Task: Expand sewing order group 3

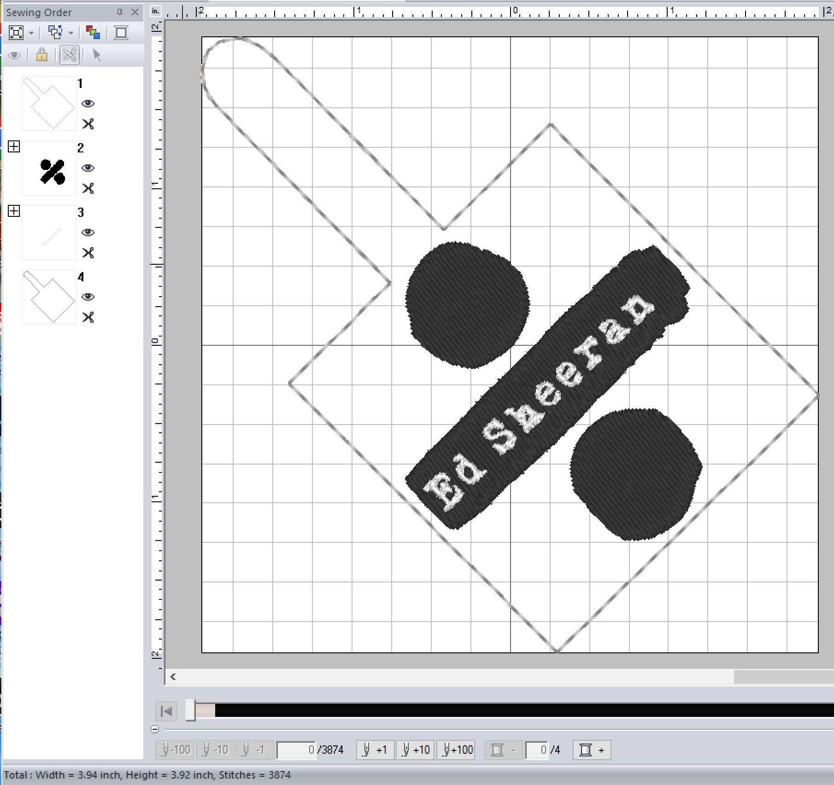Action: click(14, 211)
